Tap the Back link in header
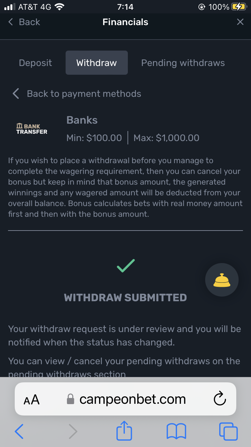This screenshot has height=447, width=251. click(x=24, y=22)
